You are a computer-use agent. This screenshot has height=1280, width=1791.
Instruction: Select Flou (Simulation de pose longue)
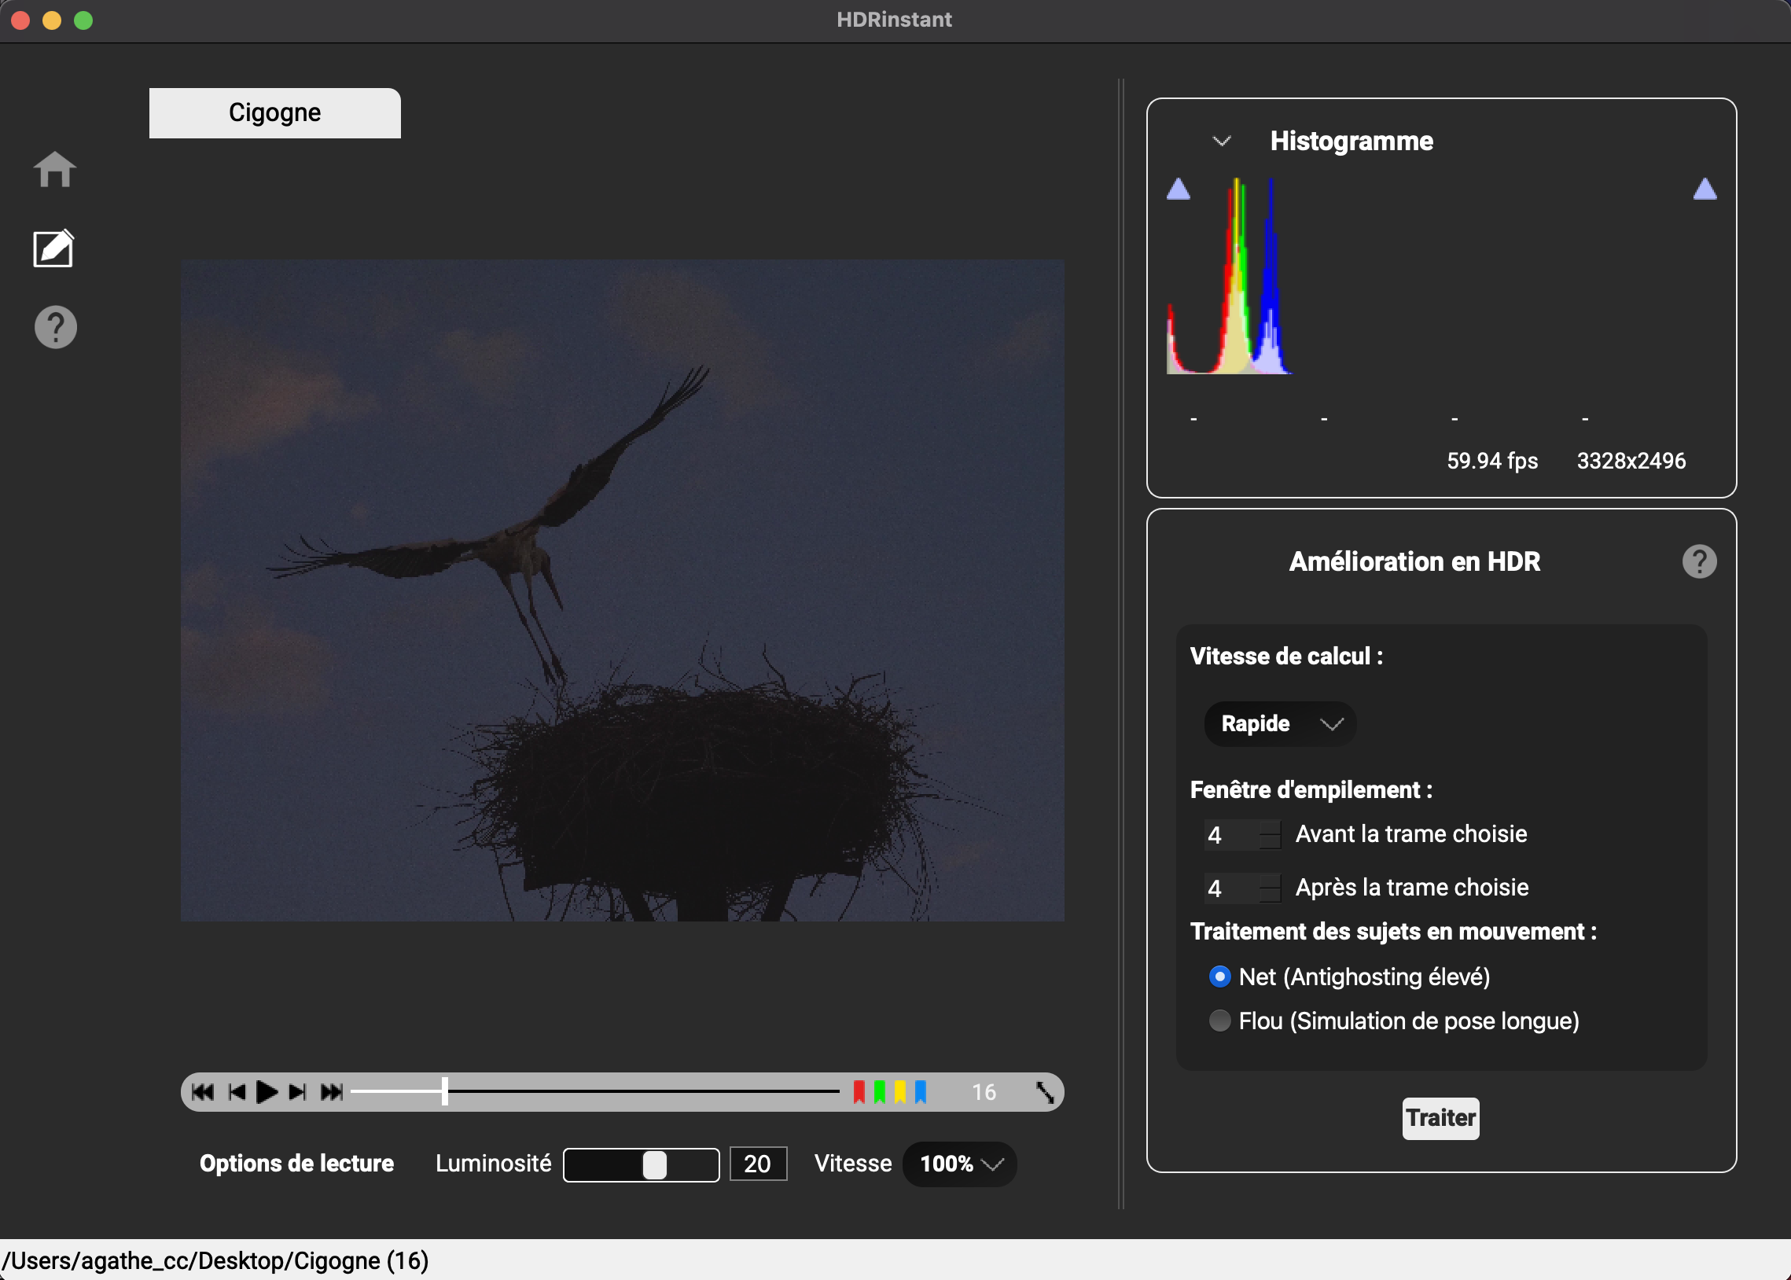tap(1219, 1021)
